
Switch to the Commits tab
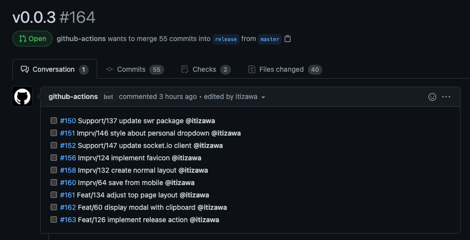(134, 69)
